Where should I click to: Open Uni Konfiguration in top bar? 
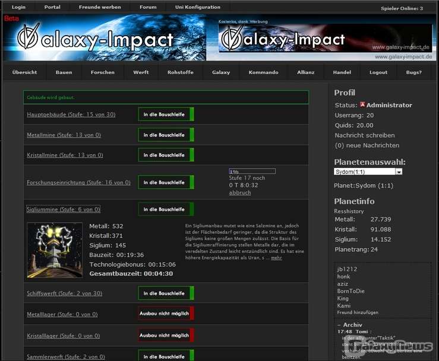pos(198,7)
